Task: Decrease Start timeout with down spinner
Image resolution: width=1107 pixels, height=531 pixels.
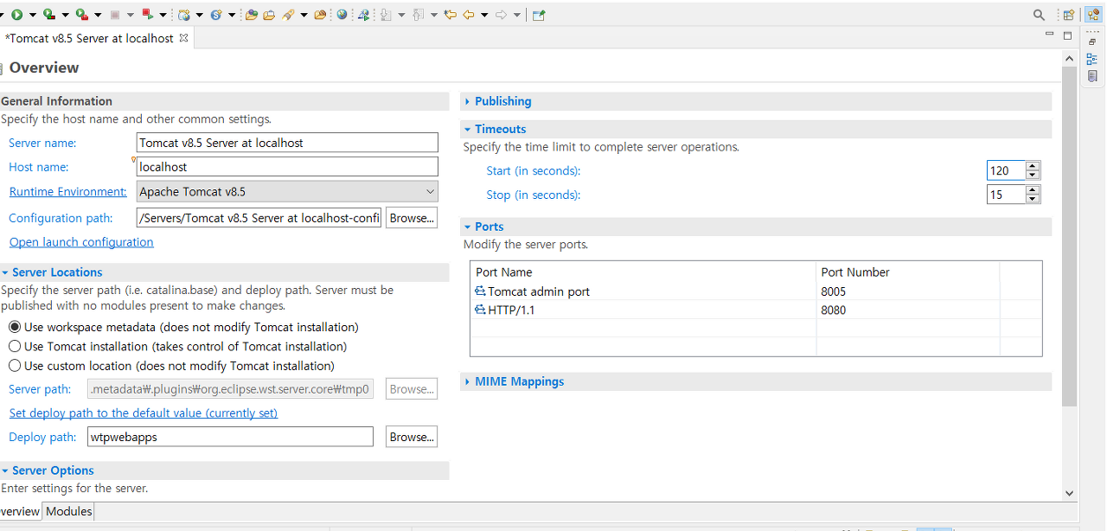Action: click(x=1033, y=175)
